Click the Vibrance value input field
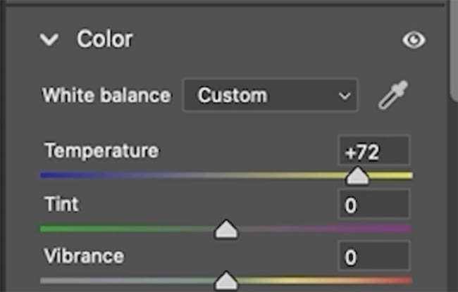 click(374, 256)
